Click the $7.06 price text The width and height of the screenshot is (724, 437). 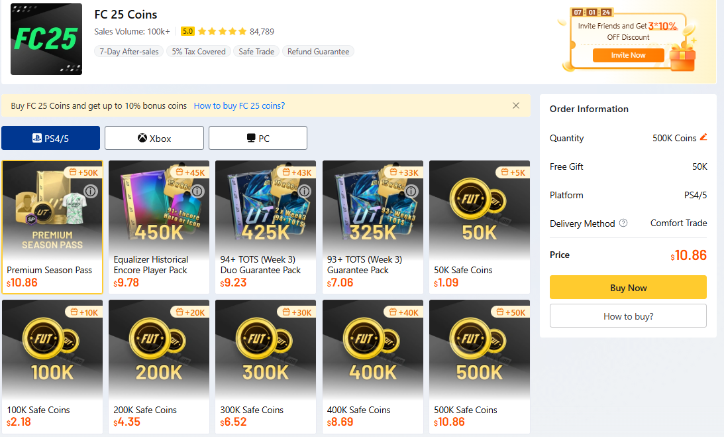click(340, 282)
